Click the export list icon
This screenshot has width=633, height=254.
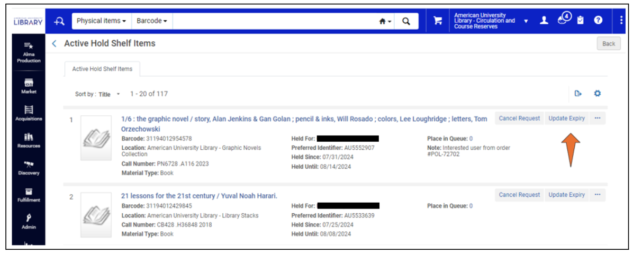tap(578, 94)
